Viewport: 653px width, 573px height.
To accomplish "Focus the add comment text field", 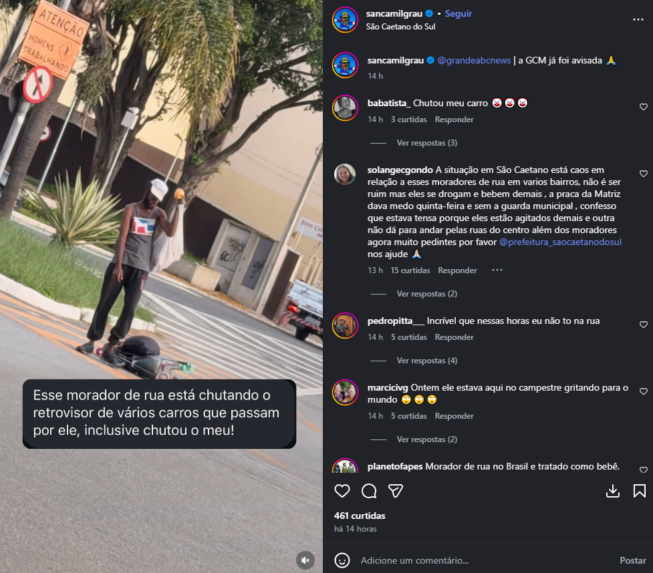I will 485,560.
